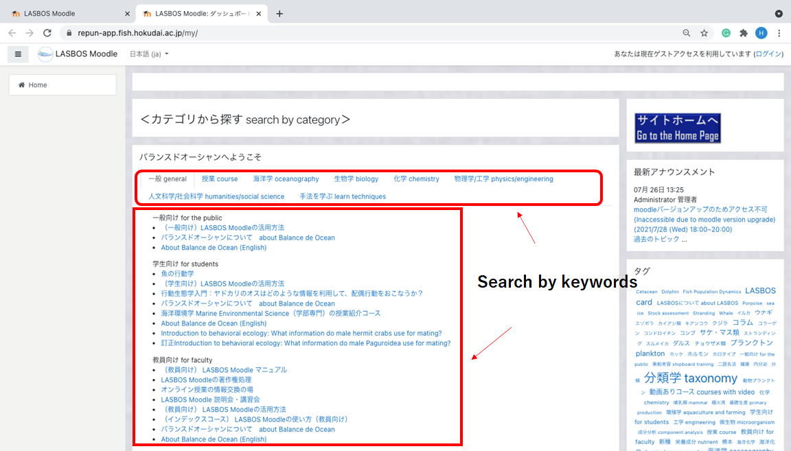Open About Balance de Ocean (English) under 一般向け
Image resolution: width=791 pixels, height=451 pixels.
pos(214,248)
